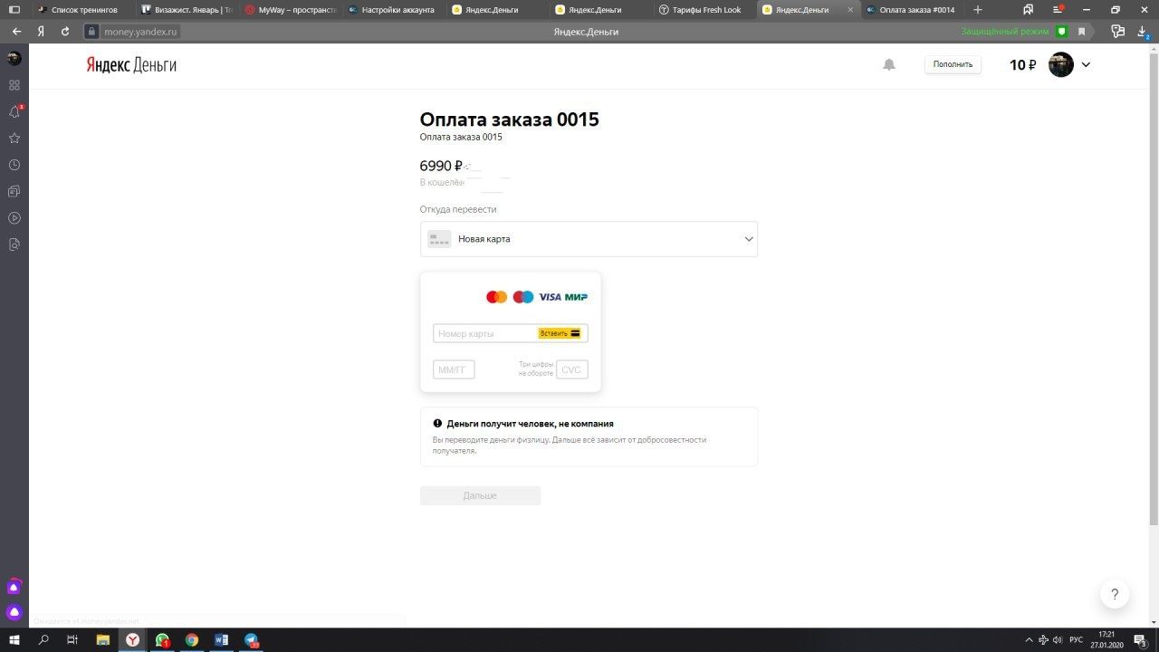Bookmark this page with the bookmark icon

pyautogui.click(x=1081, y=31)
